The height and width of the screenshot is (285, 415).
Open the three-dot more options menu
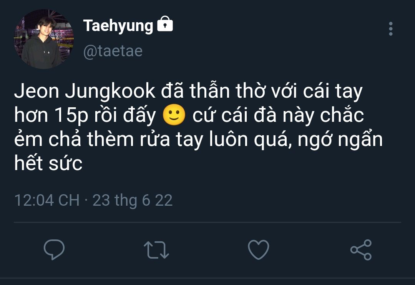tap(390, 29)
